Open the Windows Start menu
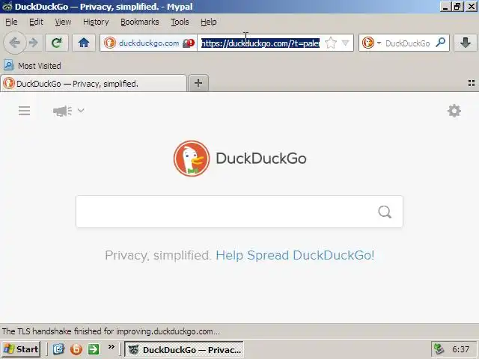The width and height of the screenshot is (479, 359). point(21,349)
